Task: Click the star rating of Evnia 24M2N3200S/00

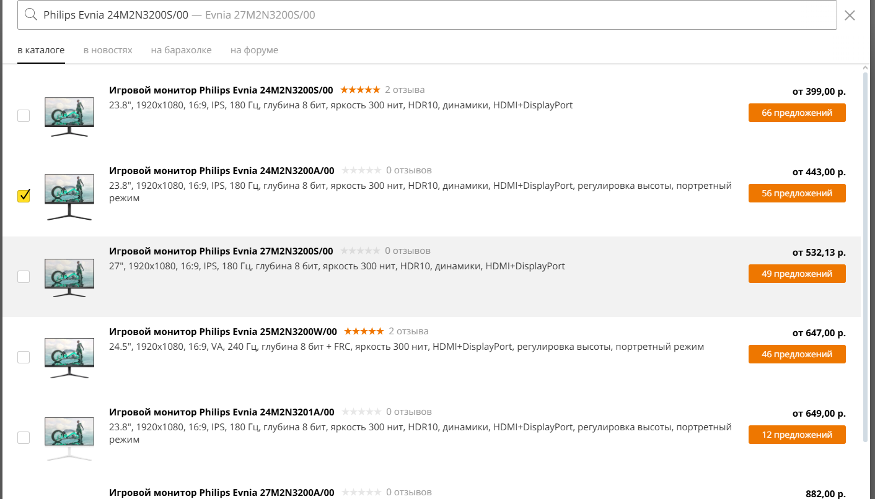Action: pyautogui.click(x=360, y=90)
